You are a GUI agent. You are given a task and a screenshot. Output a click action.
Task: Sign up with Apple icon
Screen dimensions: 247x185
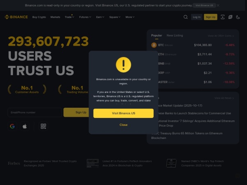(25, 126)
